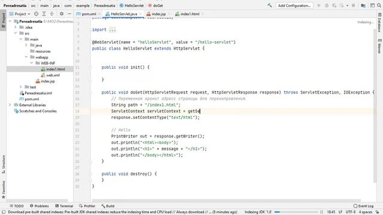
Task: Click the Run with Coverage icon
Action: [334, 5]
